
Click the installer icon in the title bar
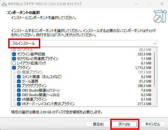point(4,4)
